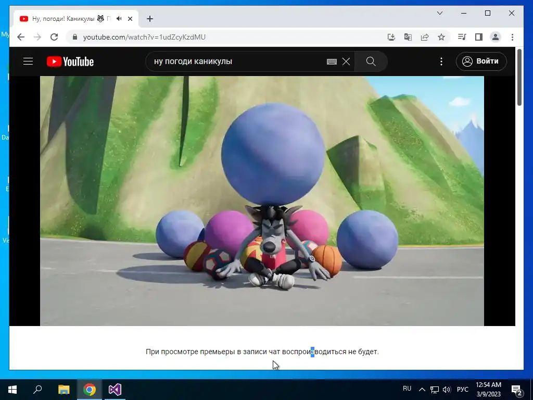Open the notification center icon

517,390
